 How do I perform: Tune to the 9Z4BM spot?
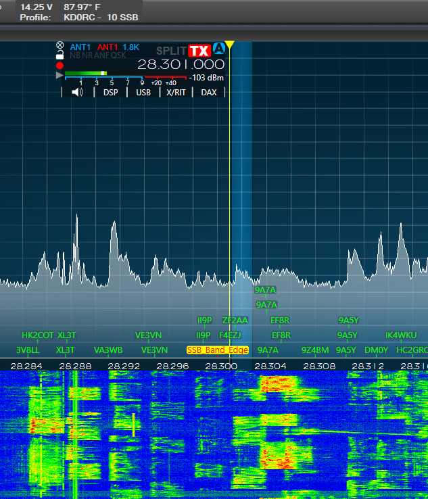pos(315,350)
